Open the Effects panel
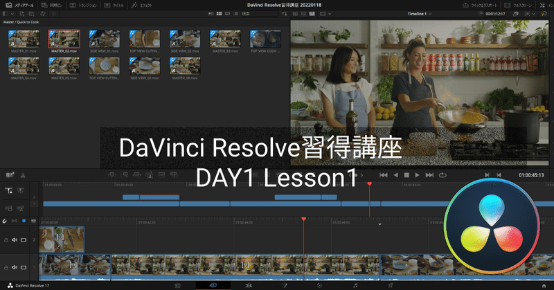 [x=141, y=5]
